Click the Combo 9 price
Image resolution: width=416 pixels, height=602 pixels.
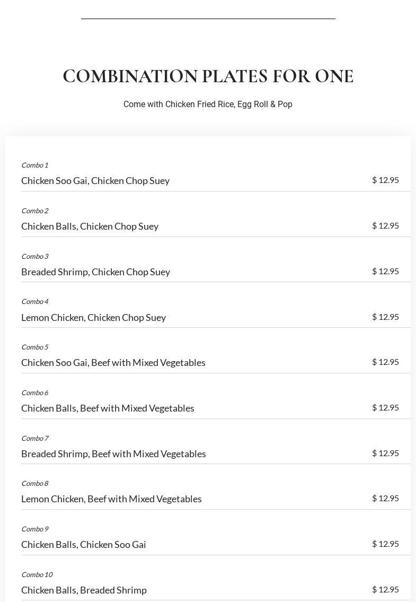pos(385,544)
